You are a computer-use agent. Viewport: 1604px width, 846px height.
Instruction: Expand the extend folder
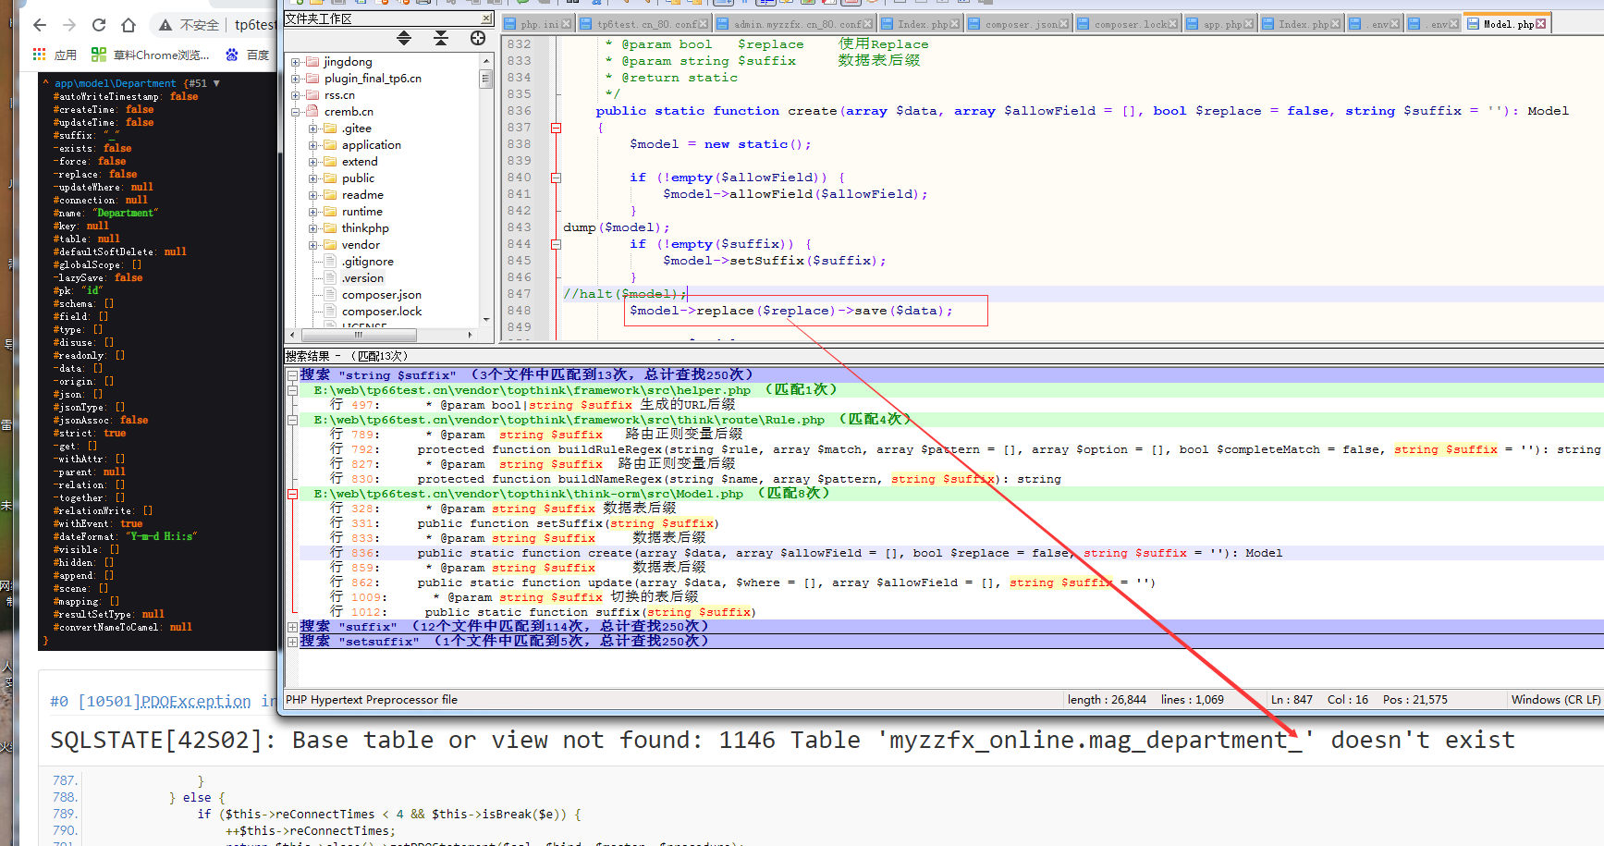(x=313, y=162)
